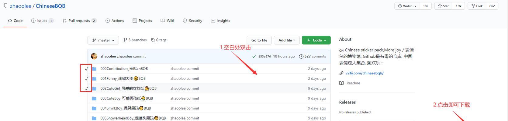The height and width of the screenshot is (121, 508).
Task: Switch to the Code tab
Action: 15,21
